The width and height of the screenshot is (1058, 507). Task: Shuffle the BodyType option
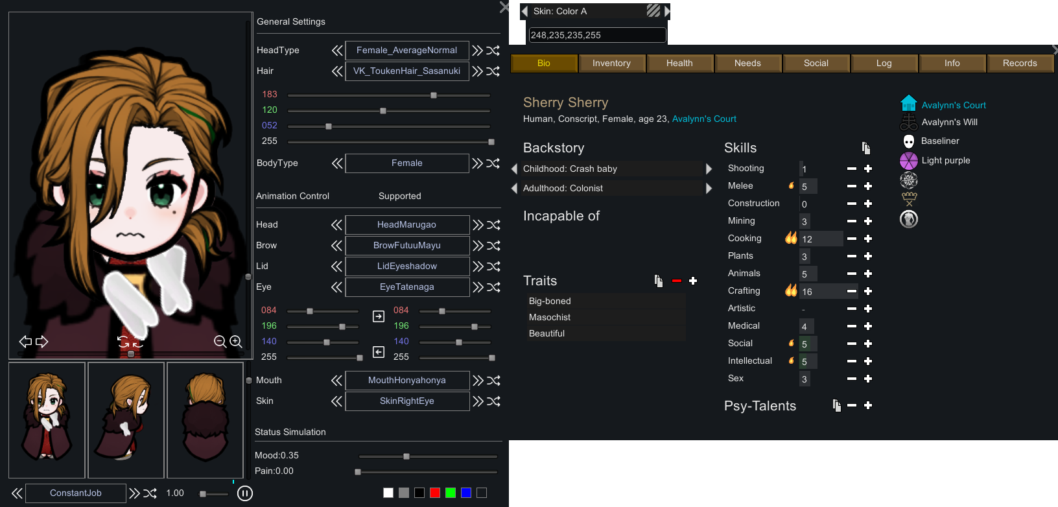[493, 163]
